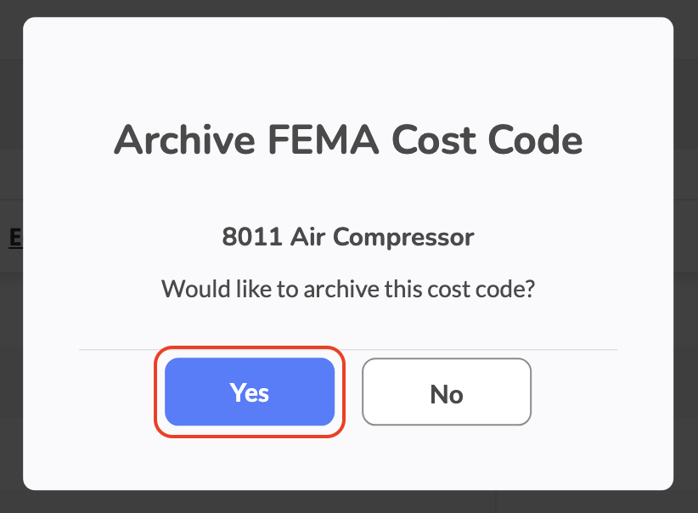Click the underlined link behind the dialog
698x513 pixels.
(x=14, y=238)
